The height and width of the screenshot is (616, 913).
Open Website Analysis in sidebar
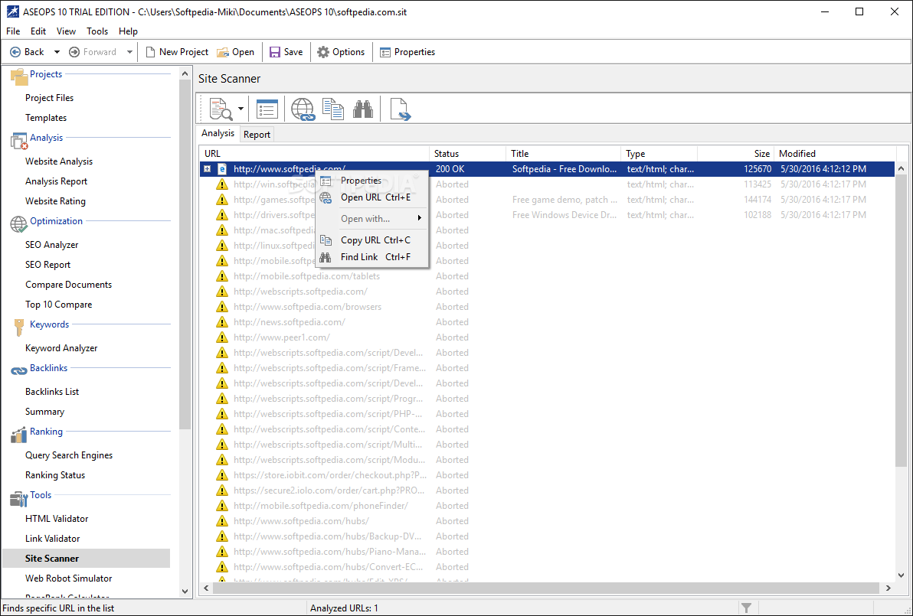tap(59, 161)
